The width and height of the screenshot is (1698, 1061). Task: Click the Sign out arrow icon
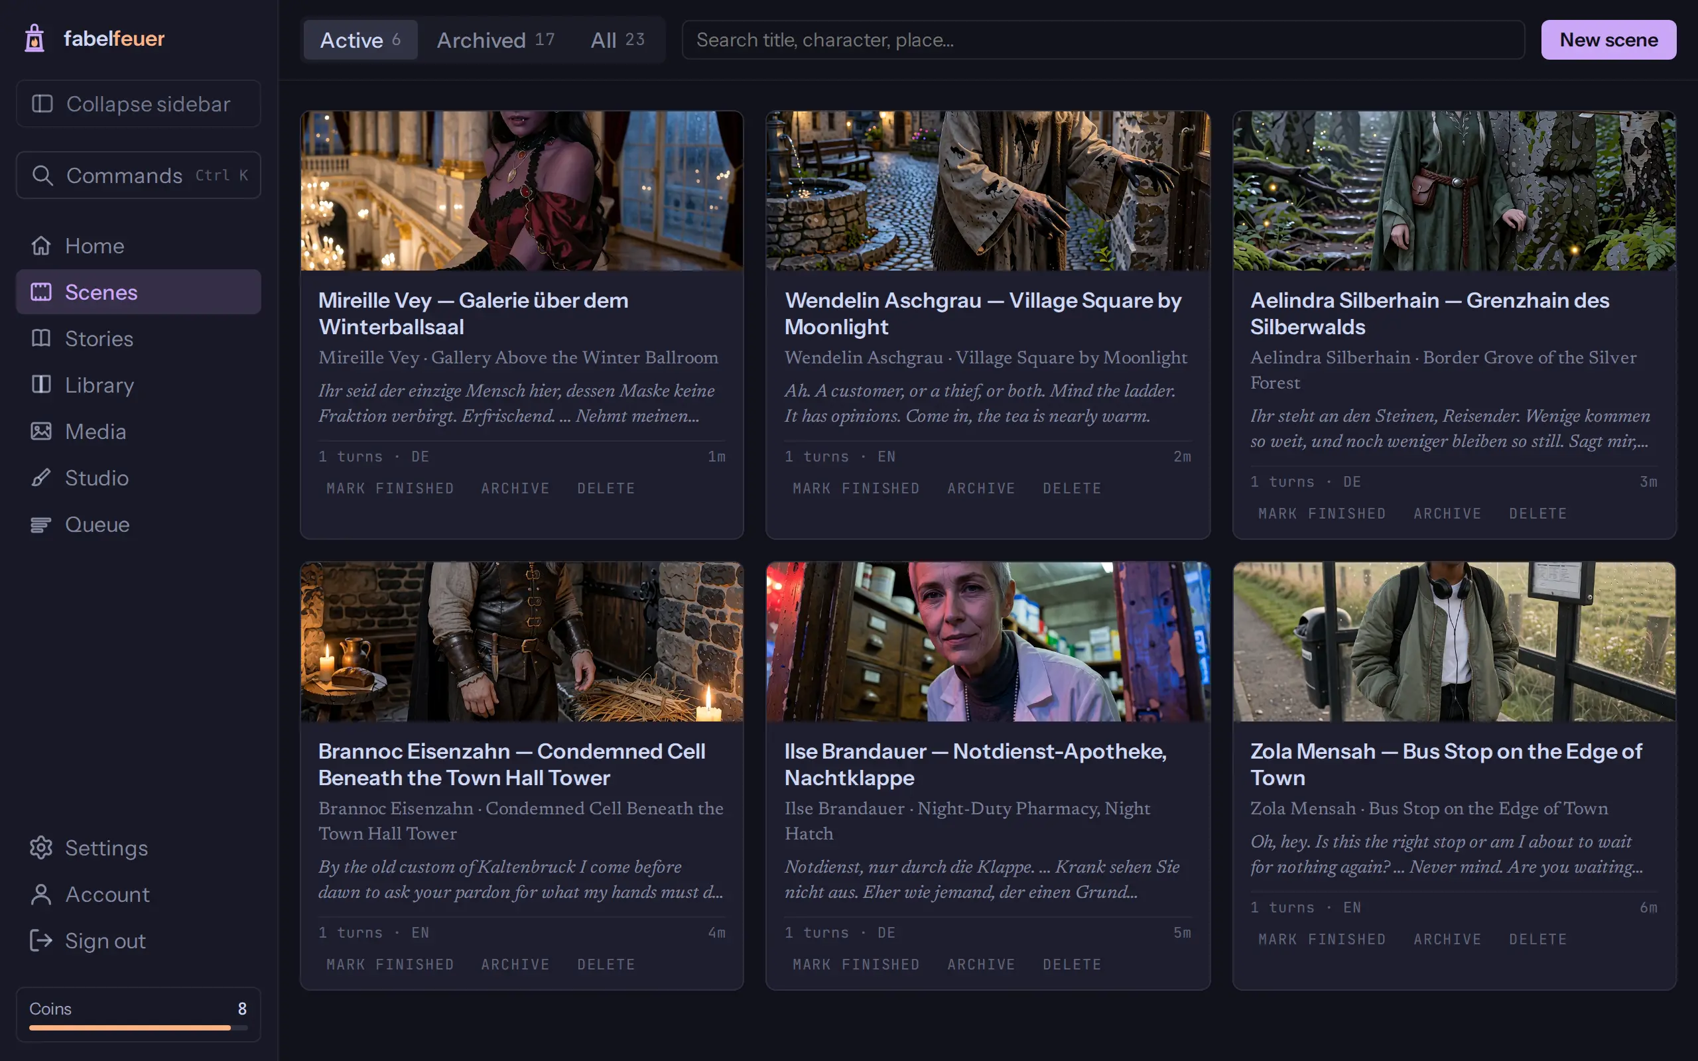(x=41, y=940)
